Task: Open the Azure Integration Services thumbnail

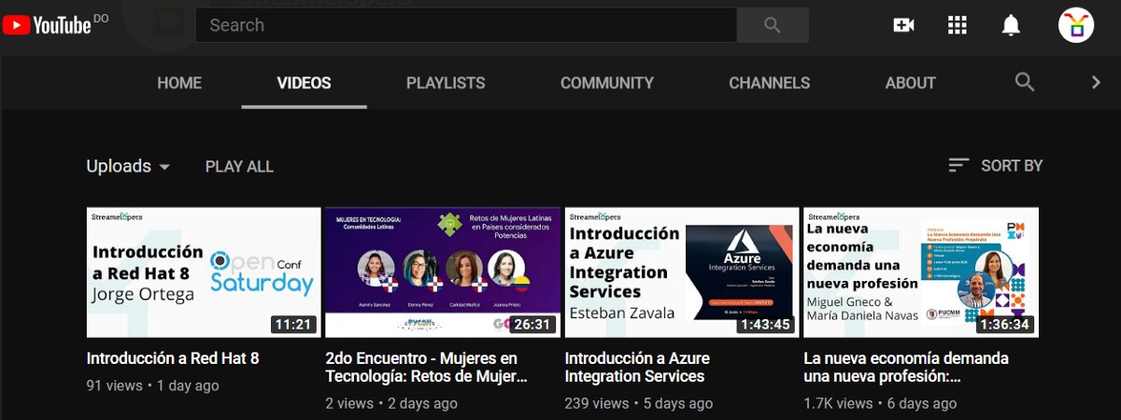Action: click(682, 272)
